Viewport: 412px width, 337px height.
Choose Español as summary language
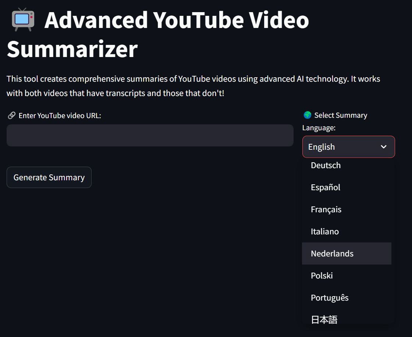[x=326, y=188]
